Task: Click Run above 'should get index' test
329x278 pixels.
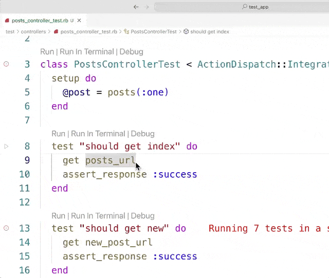Action: click(58, 134)
